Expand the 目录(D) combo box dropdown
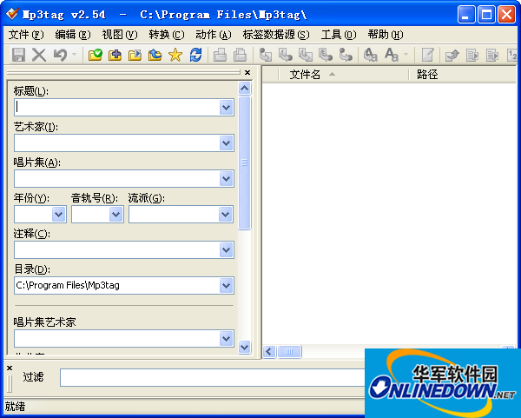 pyautogui.click(x=227, y=285)
